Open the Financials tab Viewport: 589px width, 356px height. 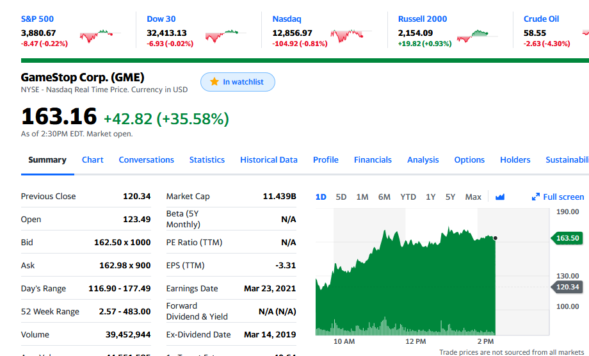click(x=373, y=160)
